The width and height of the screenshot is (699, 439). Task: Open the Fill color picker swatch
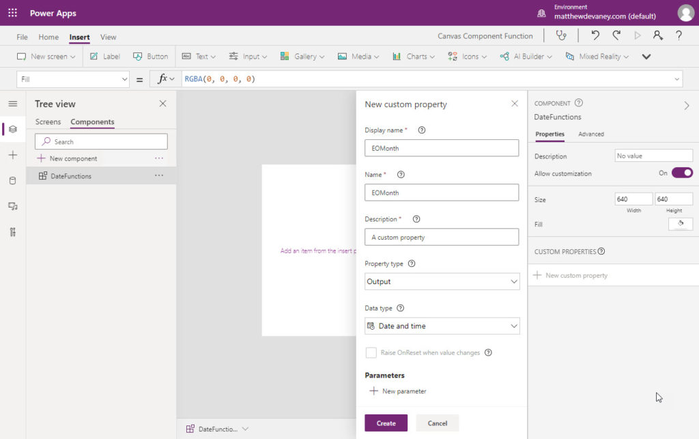681,224
